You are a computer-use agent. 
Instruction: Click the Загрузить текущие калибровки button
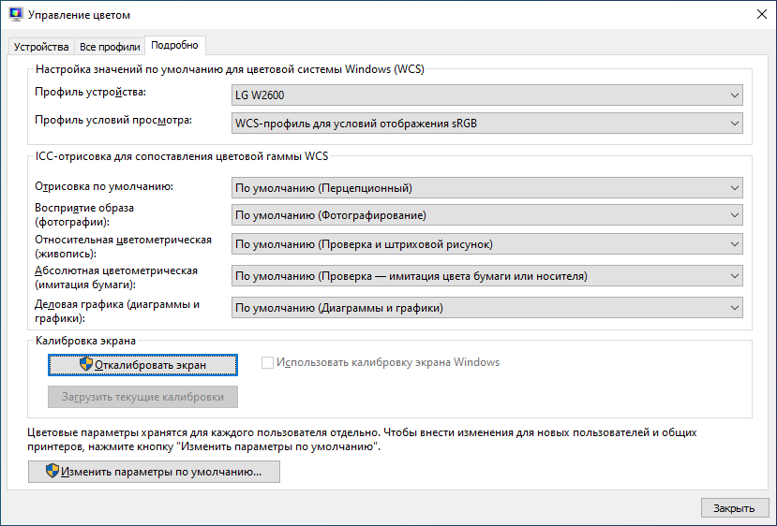[142, 397]
